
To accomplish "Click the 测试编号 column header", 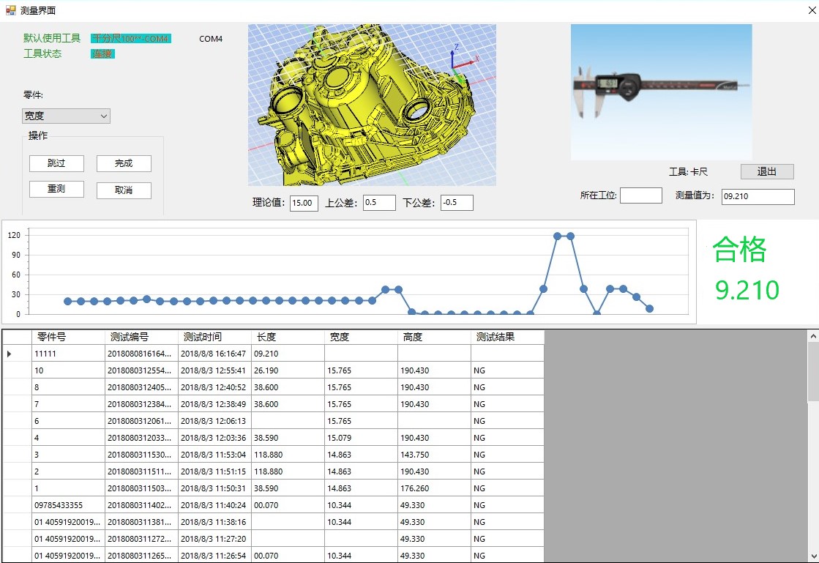I will point(141,337).
